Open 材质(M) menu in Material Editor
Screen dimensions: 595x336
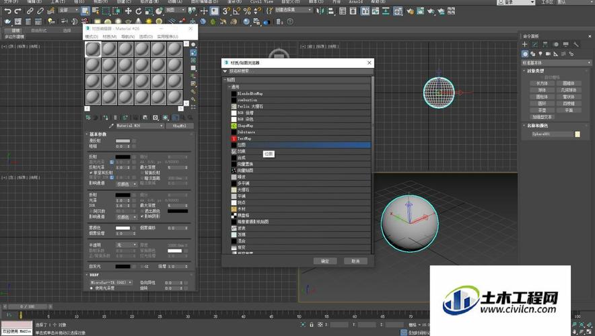click(109, 36)
